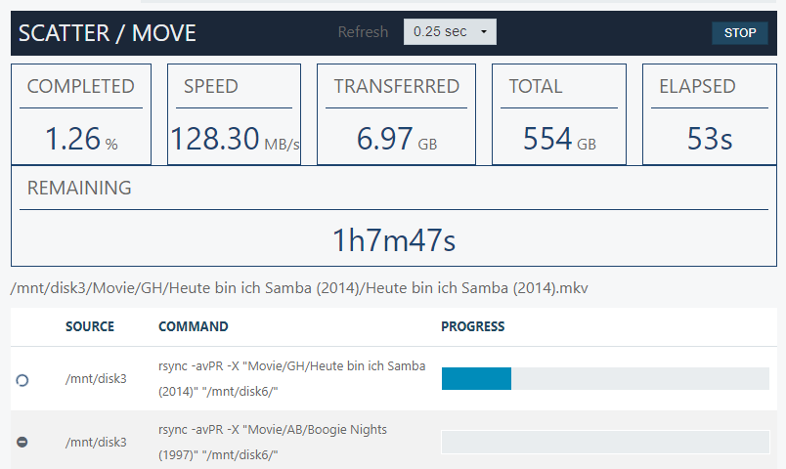Click the pending status icon for Boogie Nights row
This screenshot has width=786, height=469.
coord(22,442)
